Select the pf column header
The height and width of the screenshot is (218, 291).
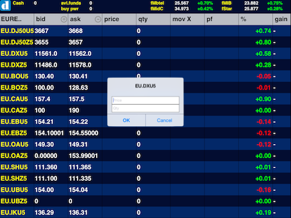(221, 19)
